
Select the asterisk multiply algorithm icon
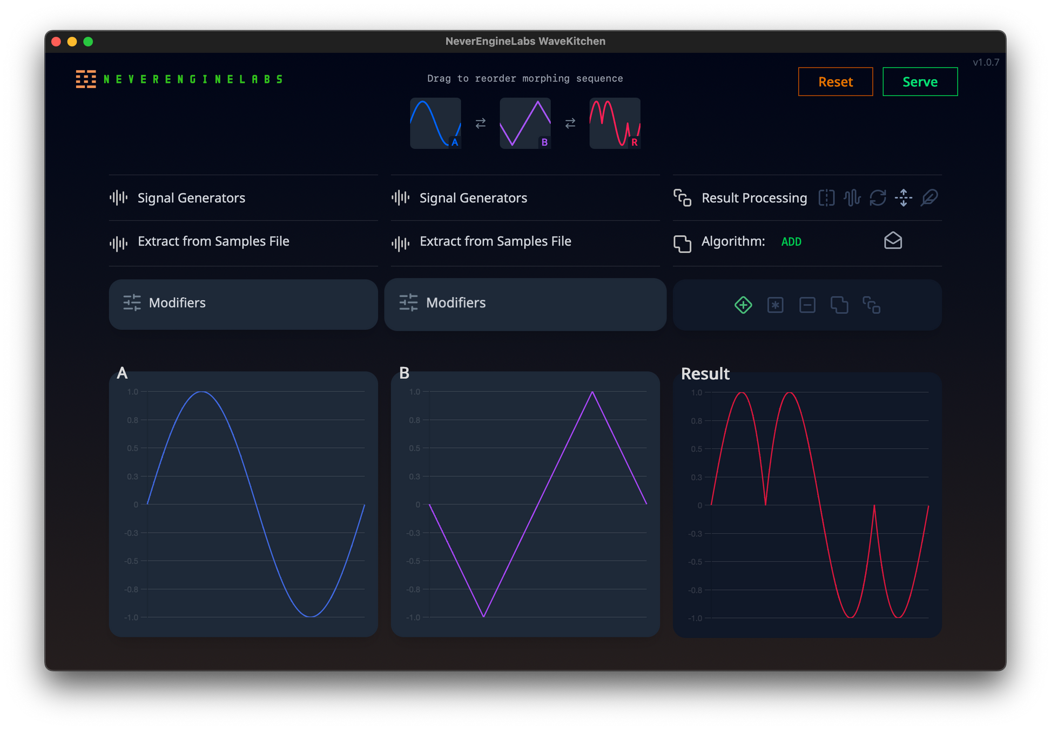coord(775,305)
